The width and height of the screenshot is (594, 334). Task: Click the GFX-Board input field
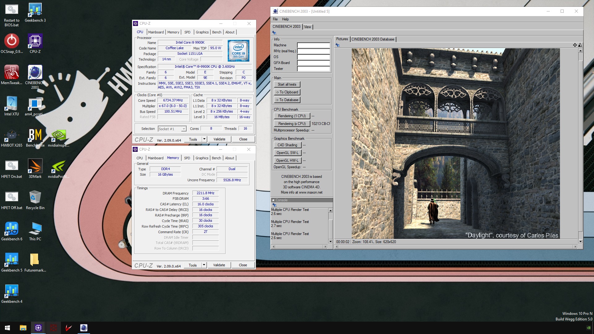313,63
